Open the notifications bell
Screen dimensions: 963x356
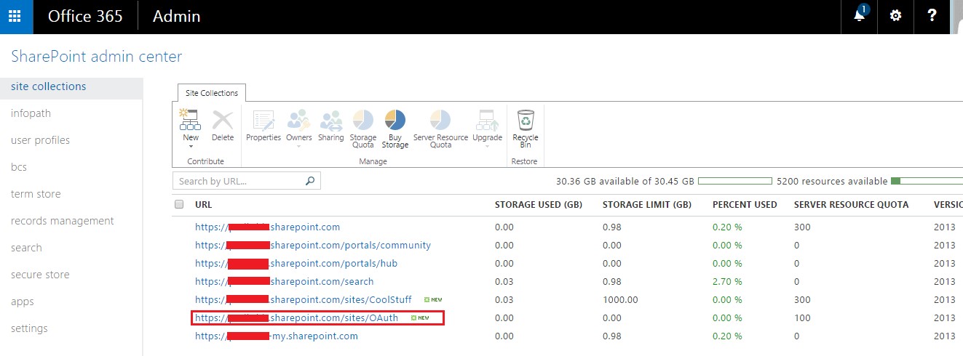[860, 17]
